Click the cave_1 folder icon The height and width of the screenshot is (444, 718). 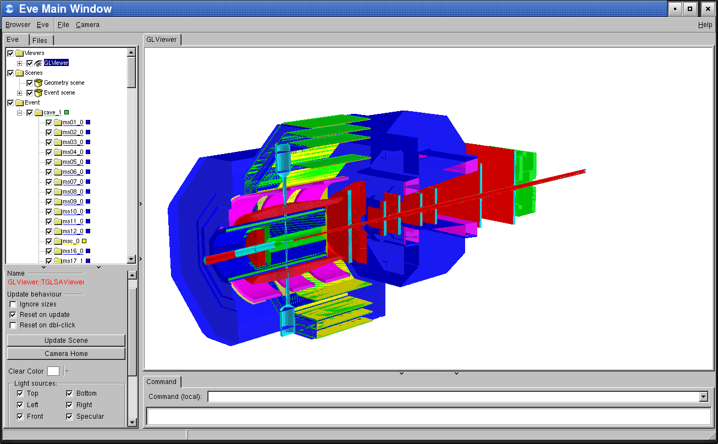pos(38,112)
